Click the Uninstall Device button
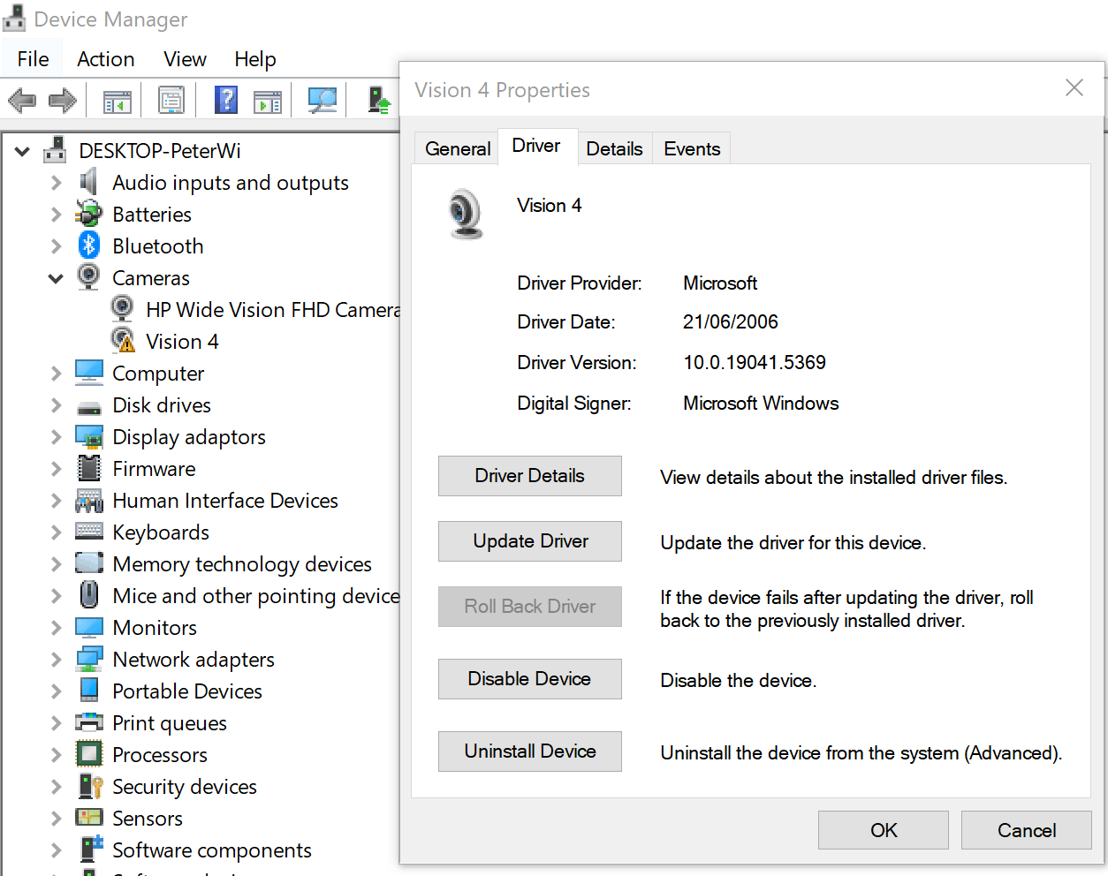 (530, 751)
